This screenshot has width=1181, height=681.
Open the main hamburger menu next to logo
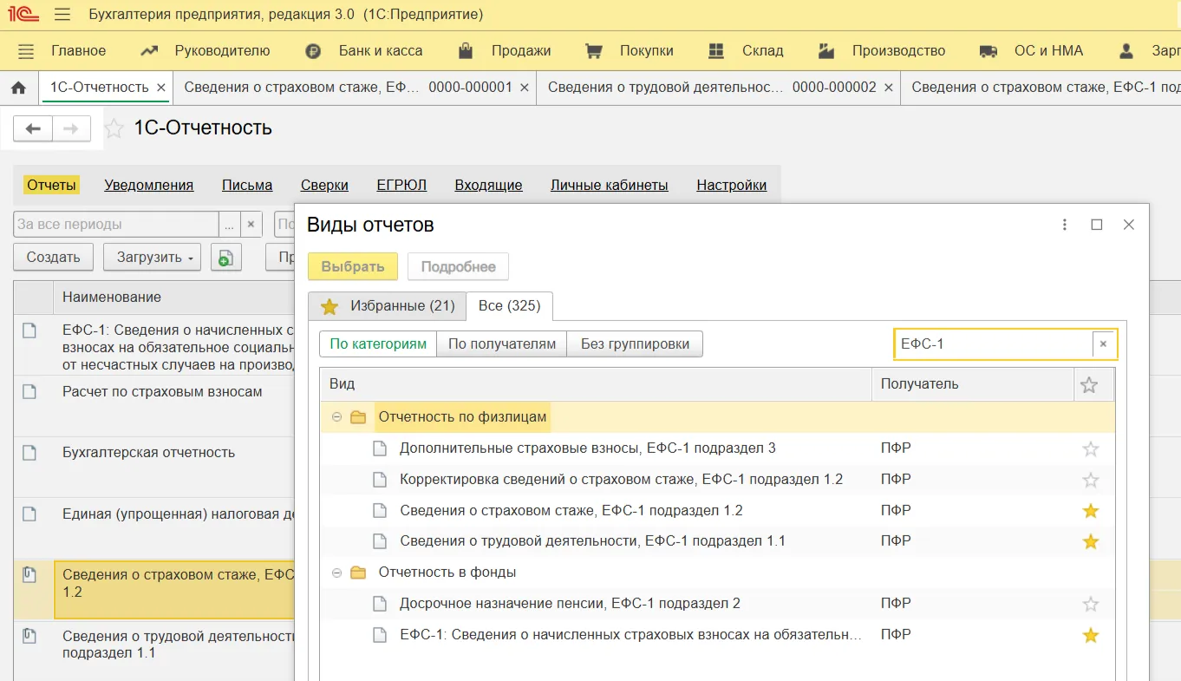(x=62, y=15)
